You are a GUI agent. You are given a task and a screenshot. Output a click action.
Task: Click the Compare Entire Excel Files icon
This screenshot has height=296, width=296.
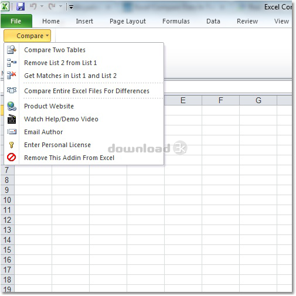pos(12,90)
